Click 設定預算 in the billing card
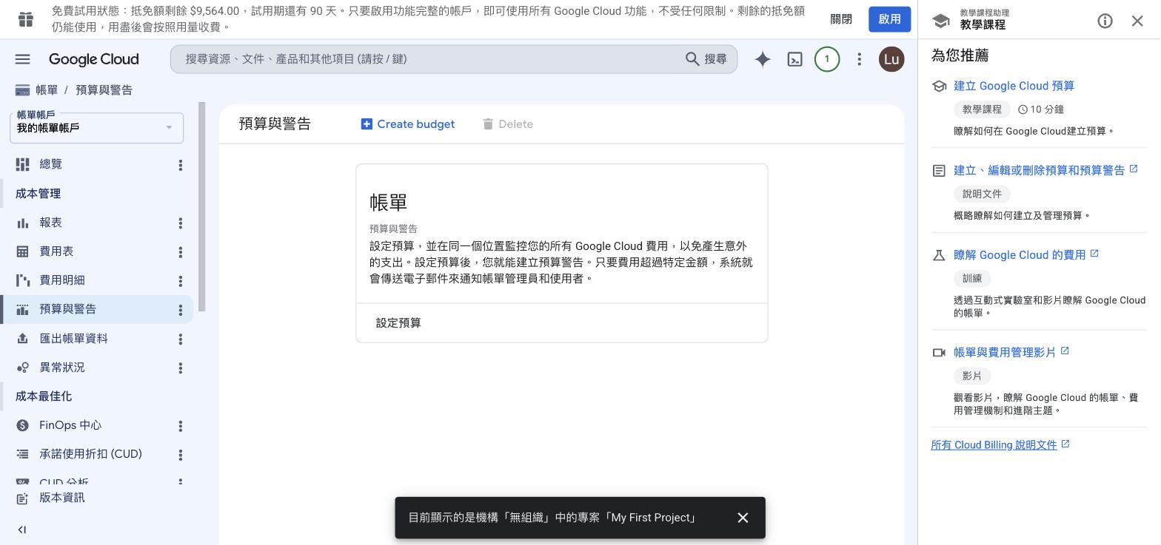The height and width of the screenshot is (545, 1161). click(398, 323)
